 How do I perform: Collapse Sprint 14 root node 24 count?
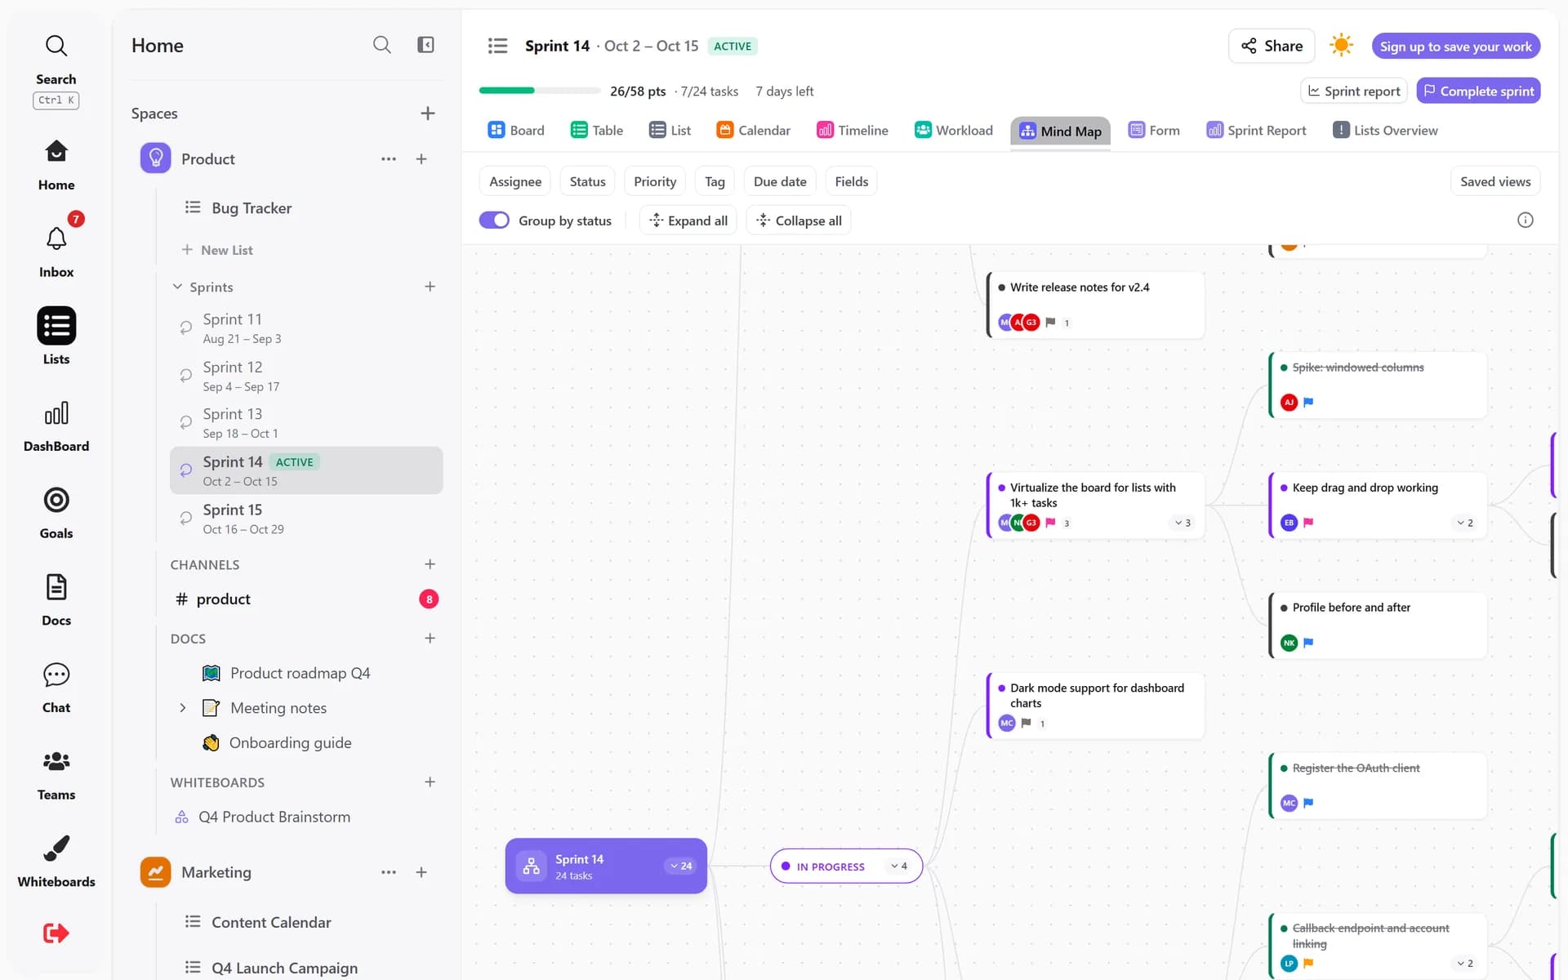point(681,866)
